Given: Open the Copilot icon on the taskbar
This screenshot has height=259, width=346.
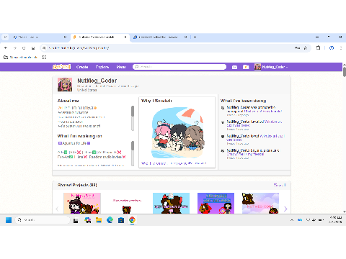Looking at the screenshot, I should pos(88,220).
